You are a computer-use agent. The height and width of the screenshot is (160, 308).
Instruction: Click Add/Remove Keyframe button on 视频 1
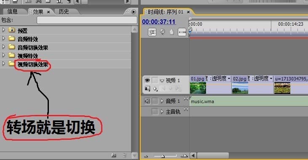[x=170, y=88]
